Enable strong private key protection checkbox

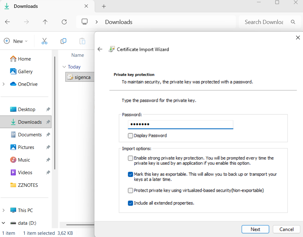pos(130,158)
